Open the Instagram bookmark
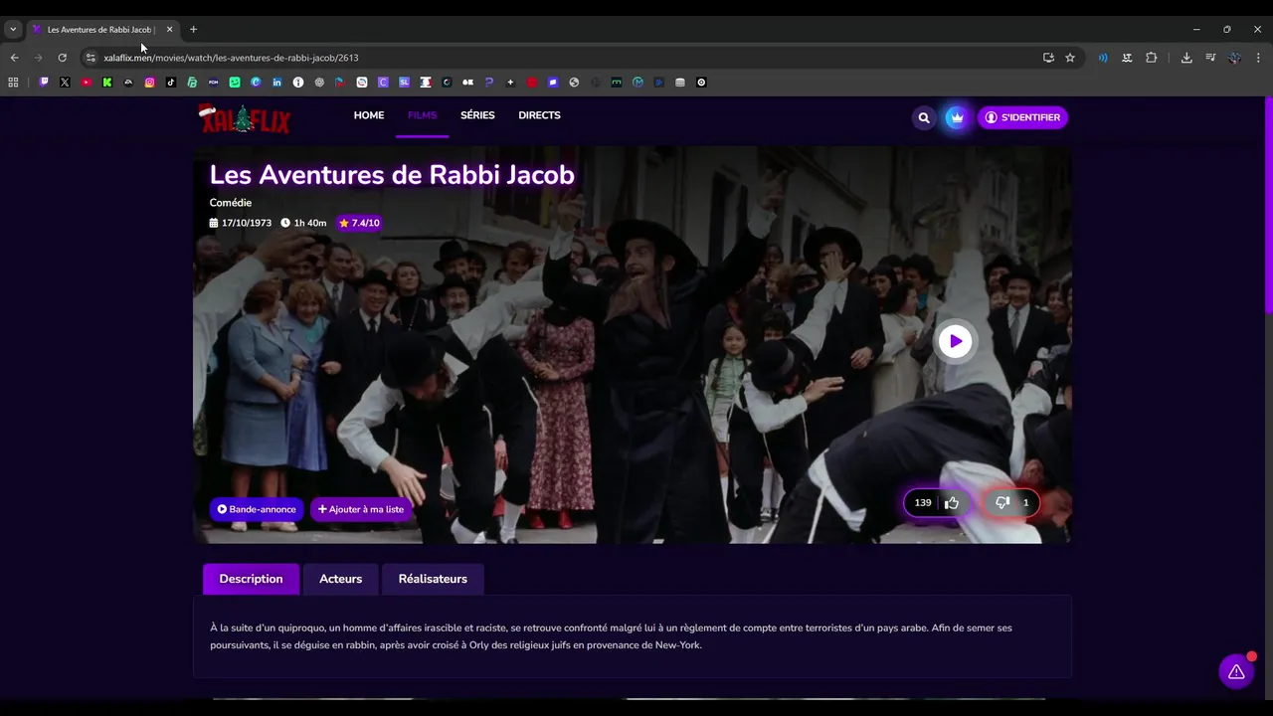The image size is (1273, 716). [x=150, y=83]
